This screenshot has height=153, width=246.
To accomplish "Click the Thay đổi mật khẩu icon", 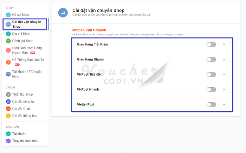I will (x=8, y=141).
